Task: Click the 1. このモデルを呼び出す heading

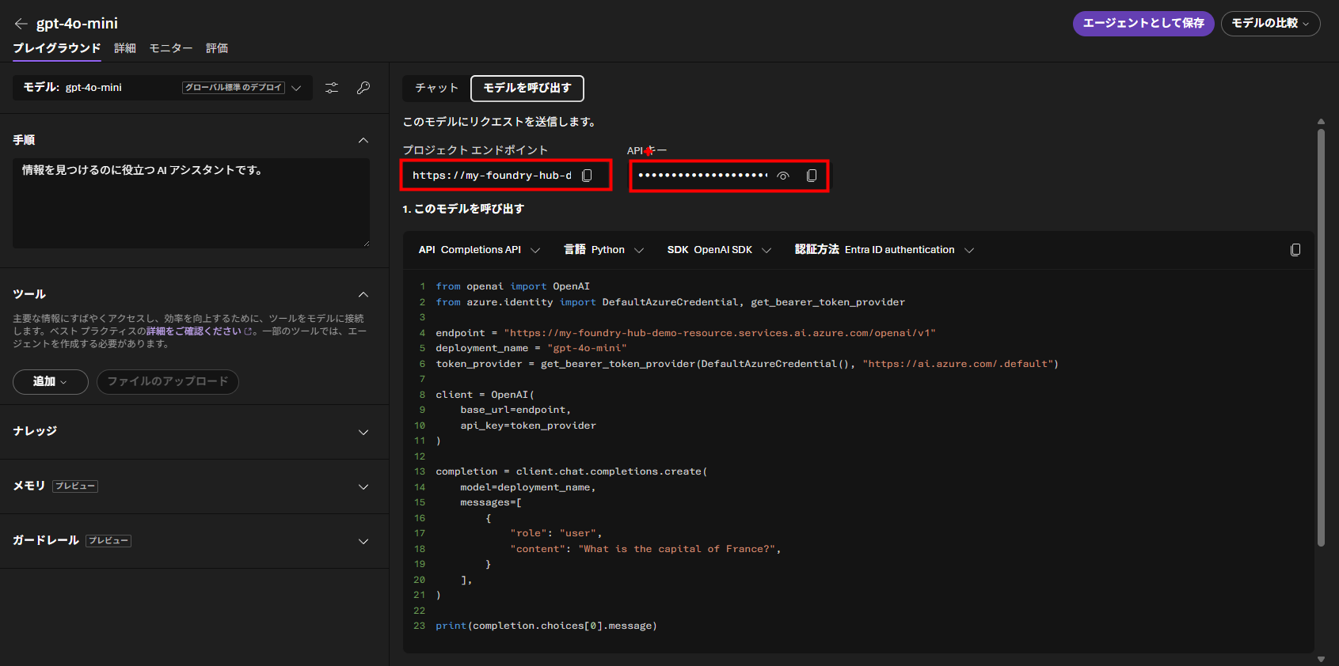Action: click(463, 209)
